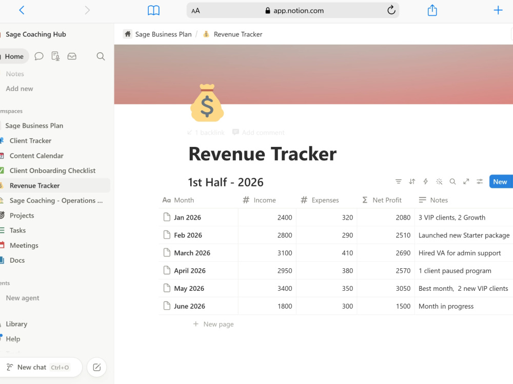Reload the Notion page

[x=391, y=10]
